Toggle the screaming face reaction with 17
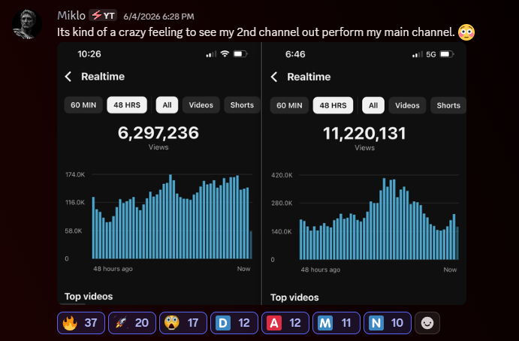 coord(183,323)
